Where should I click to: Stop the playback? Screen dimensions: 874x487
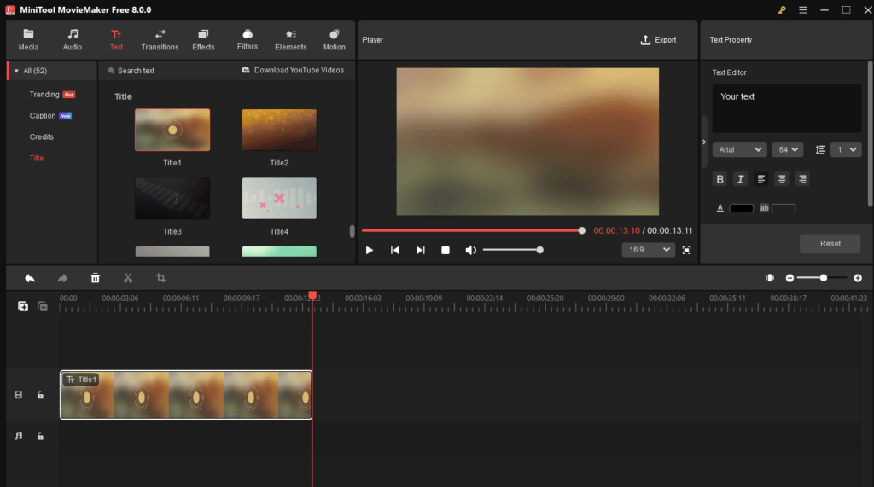click(x=446, y=250)
